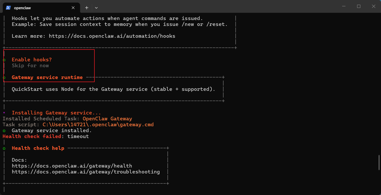Select the openclaw terminal tab
The image size is (381, 195).
tap(41, 8)
